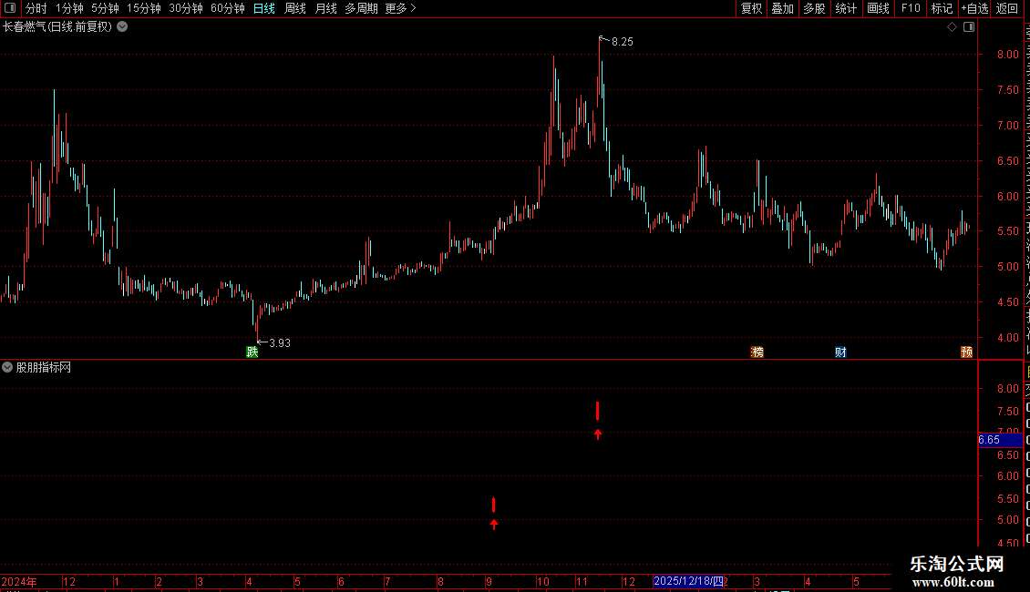This screenshot has width=1030, height=592.
Task: Click the 预 forecast marker
Action: coord(966,352)
